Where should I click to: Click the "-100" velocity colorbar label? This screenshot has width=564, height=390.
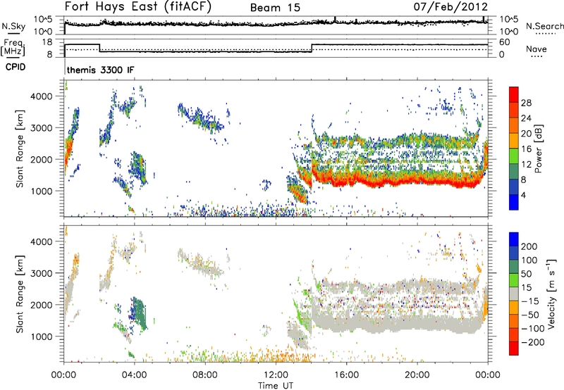pyautogui.click(x=532, y=329)
